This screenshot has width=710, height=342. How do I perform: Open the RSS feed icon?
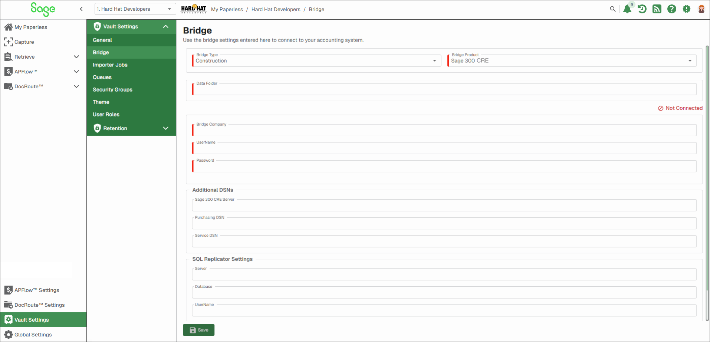tap(657, 9)
